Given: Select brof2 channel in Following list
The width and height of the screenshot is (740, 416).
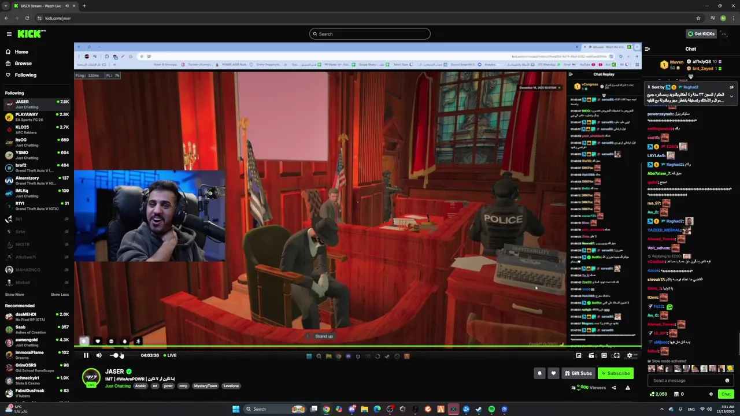Looking at the screenshot, I should point(37,168).
